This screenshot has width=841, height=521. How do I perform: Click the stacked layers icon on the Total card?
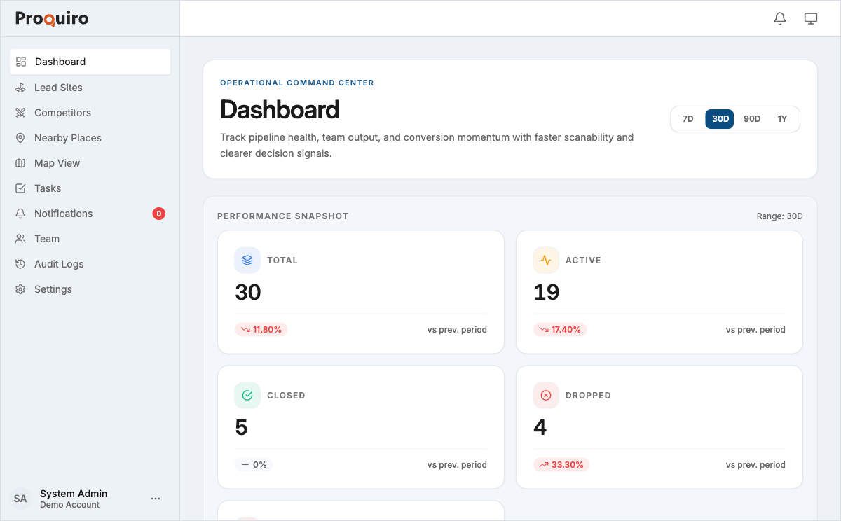[247, 260]
